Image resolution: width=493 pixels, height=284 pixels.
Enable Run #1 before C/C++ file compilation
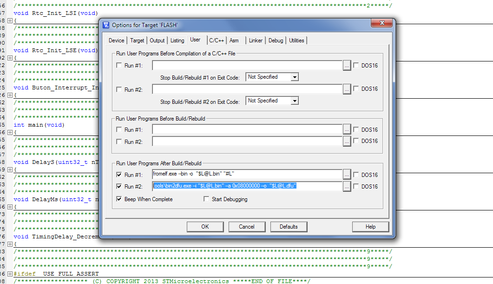tap(119, 65)
